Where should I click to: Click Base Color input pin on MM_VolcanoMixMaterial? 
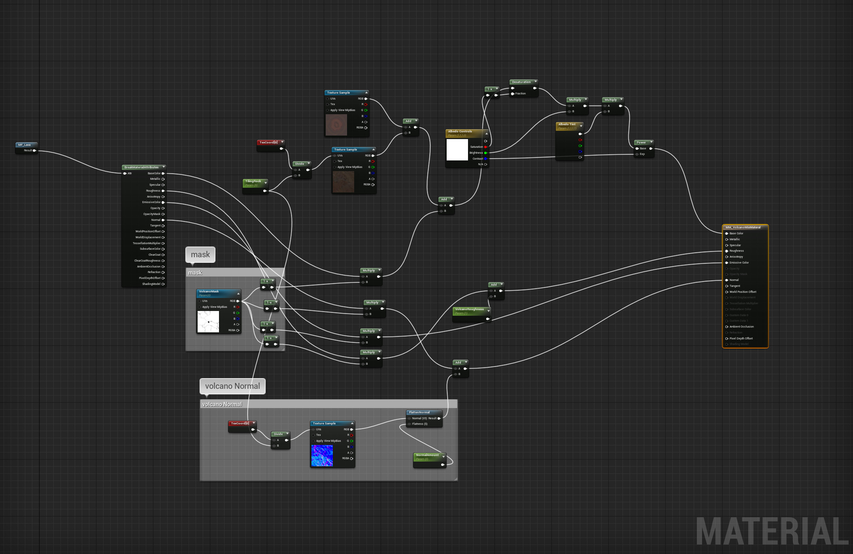[727, 234]
